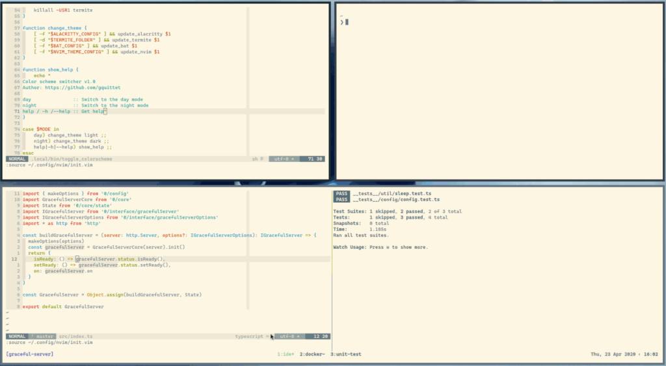This screenshot has height=366, width=666.
Task: Click the NORMAL mode indicator in top editor
Action: click(x=17, y=159)
